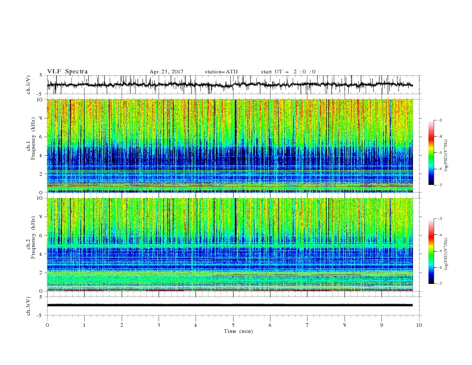
Task: Click inside the ch.1 spectrogram panel
Action: tap(230, 146)
